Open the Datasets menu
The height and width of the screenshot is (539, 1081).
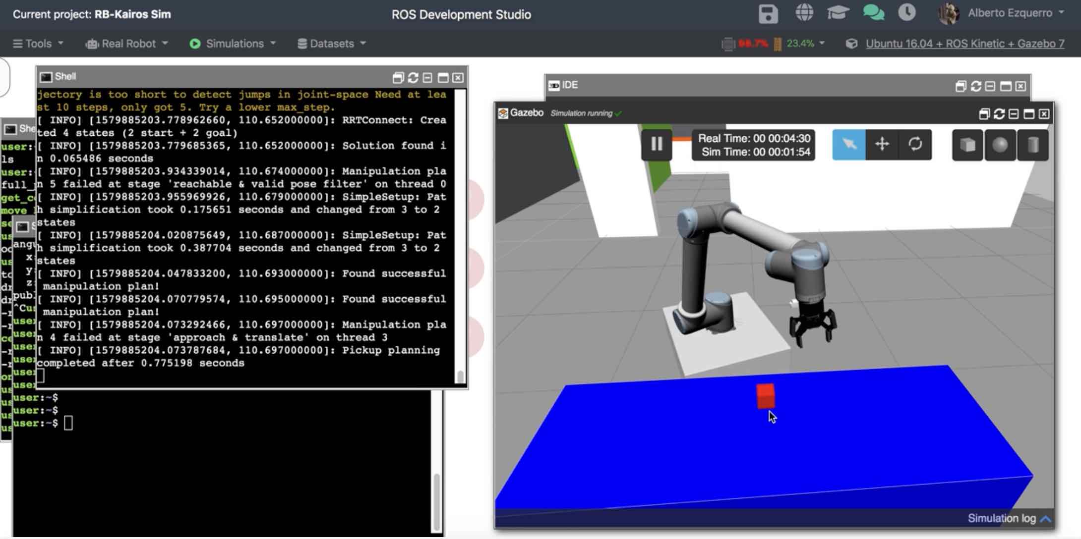pyautogui.click(x=332, y=44)
